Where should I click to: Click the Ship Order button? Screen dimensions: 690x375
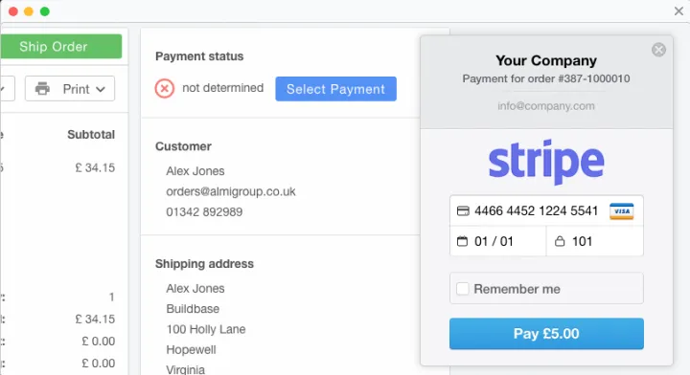[x=61, y=47]
